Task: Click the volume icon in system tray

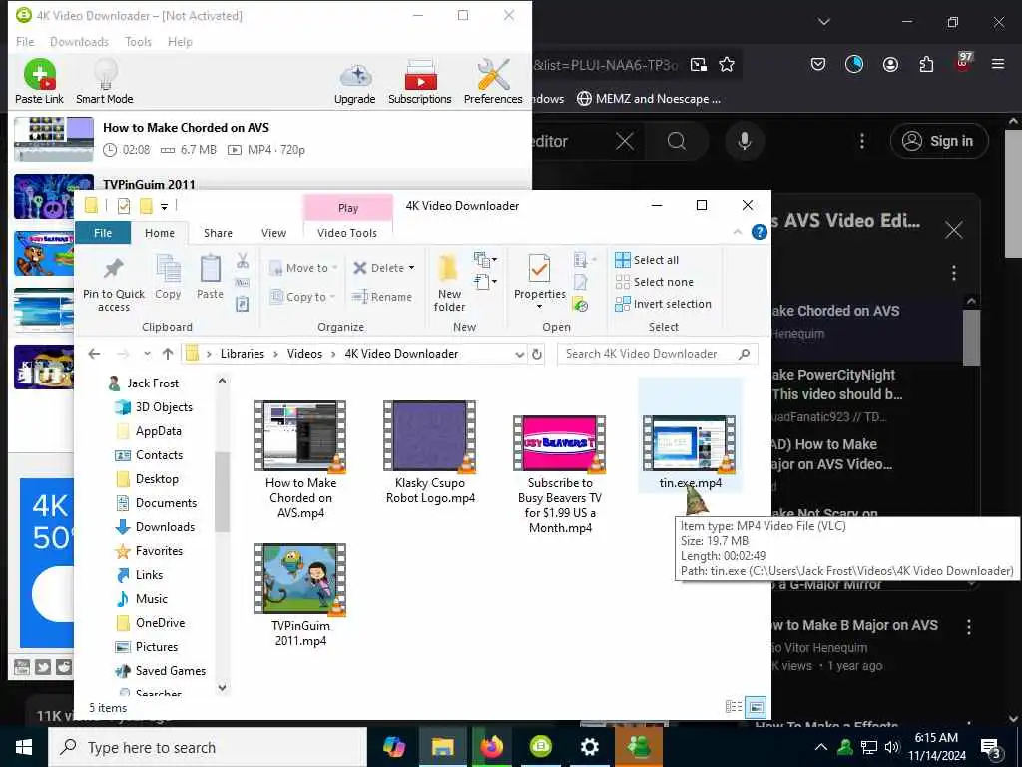Action: 891,747
